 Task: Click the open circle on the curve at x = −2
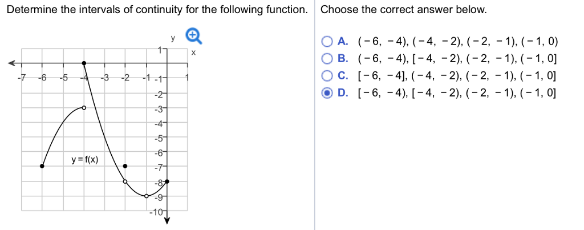[x=125, y=181]
